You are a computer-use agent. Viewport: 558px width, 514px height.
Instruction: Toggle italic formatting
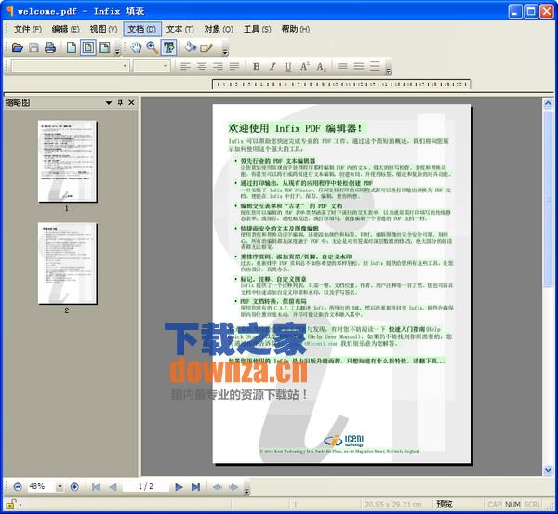point(272,66)
